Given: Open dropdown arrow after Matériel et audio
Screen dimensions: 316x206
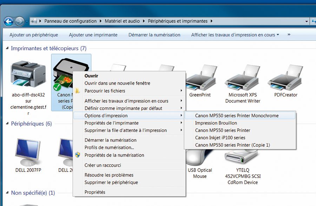Looking at the screenshot, I should 144,21.
